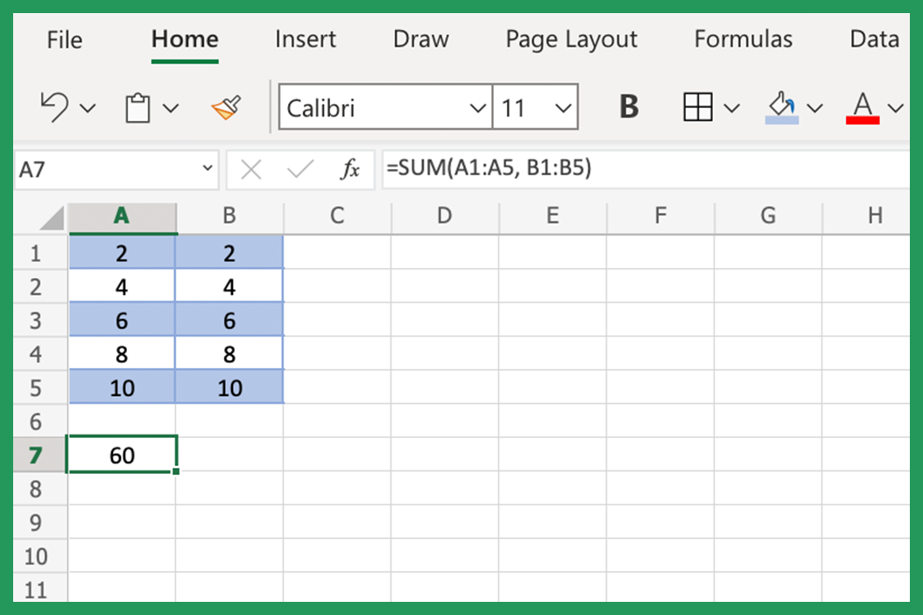Cancel formula entry with the X icon

250,169
